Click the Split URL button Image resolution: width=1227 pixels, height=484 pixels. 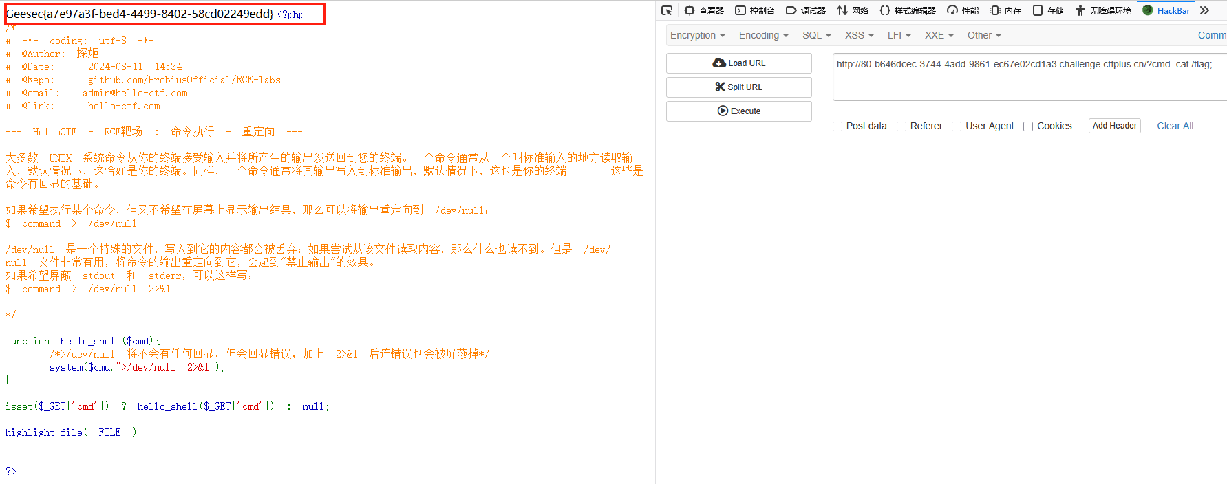coord(739,87)
